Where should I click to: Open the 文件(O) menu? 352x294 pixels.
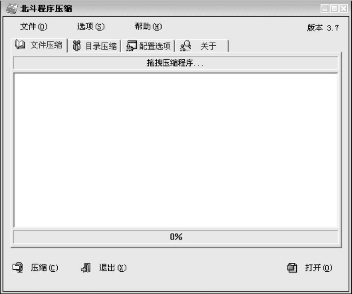pyautogui.click(x=34, y=27)
